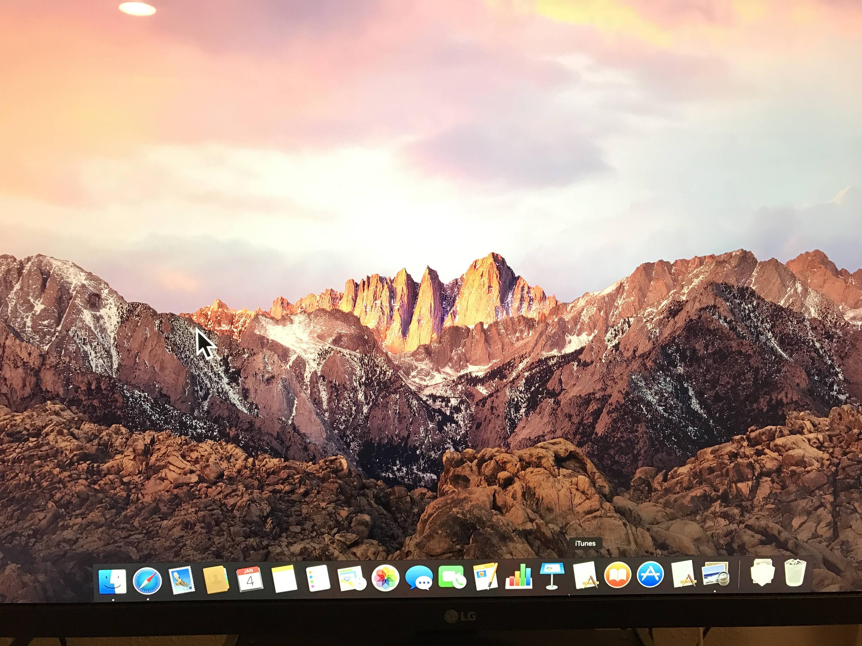Viewport: 862px width, 646px height.
Task: Open the Keynote app
Action: [x=552, y=575]
